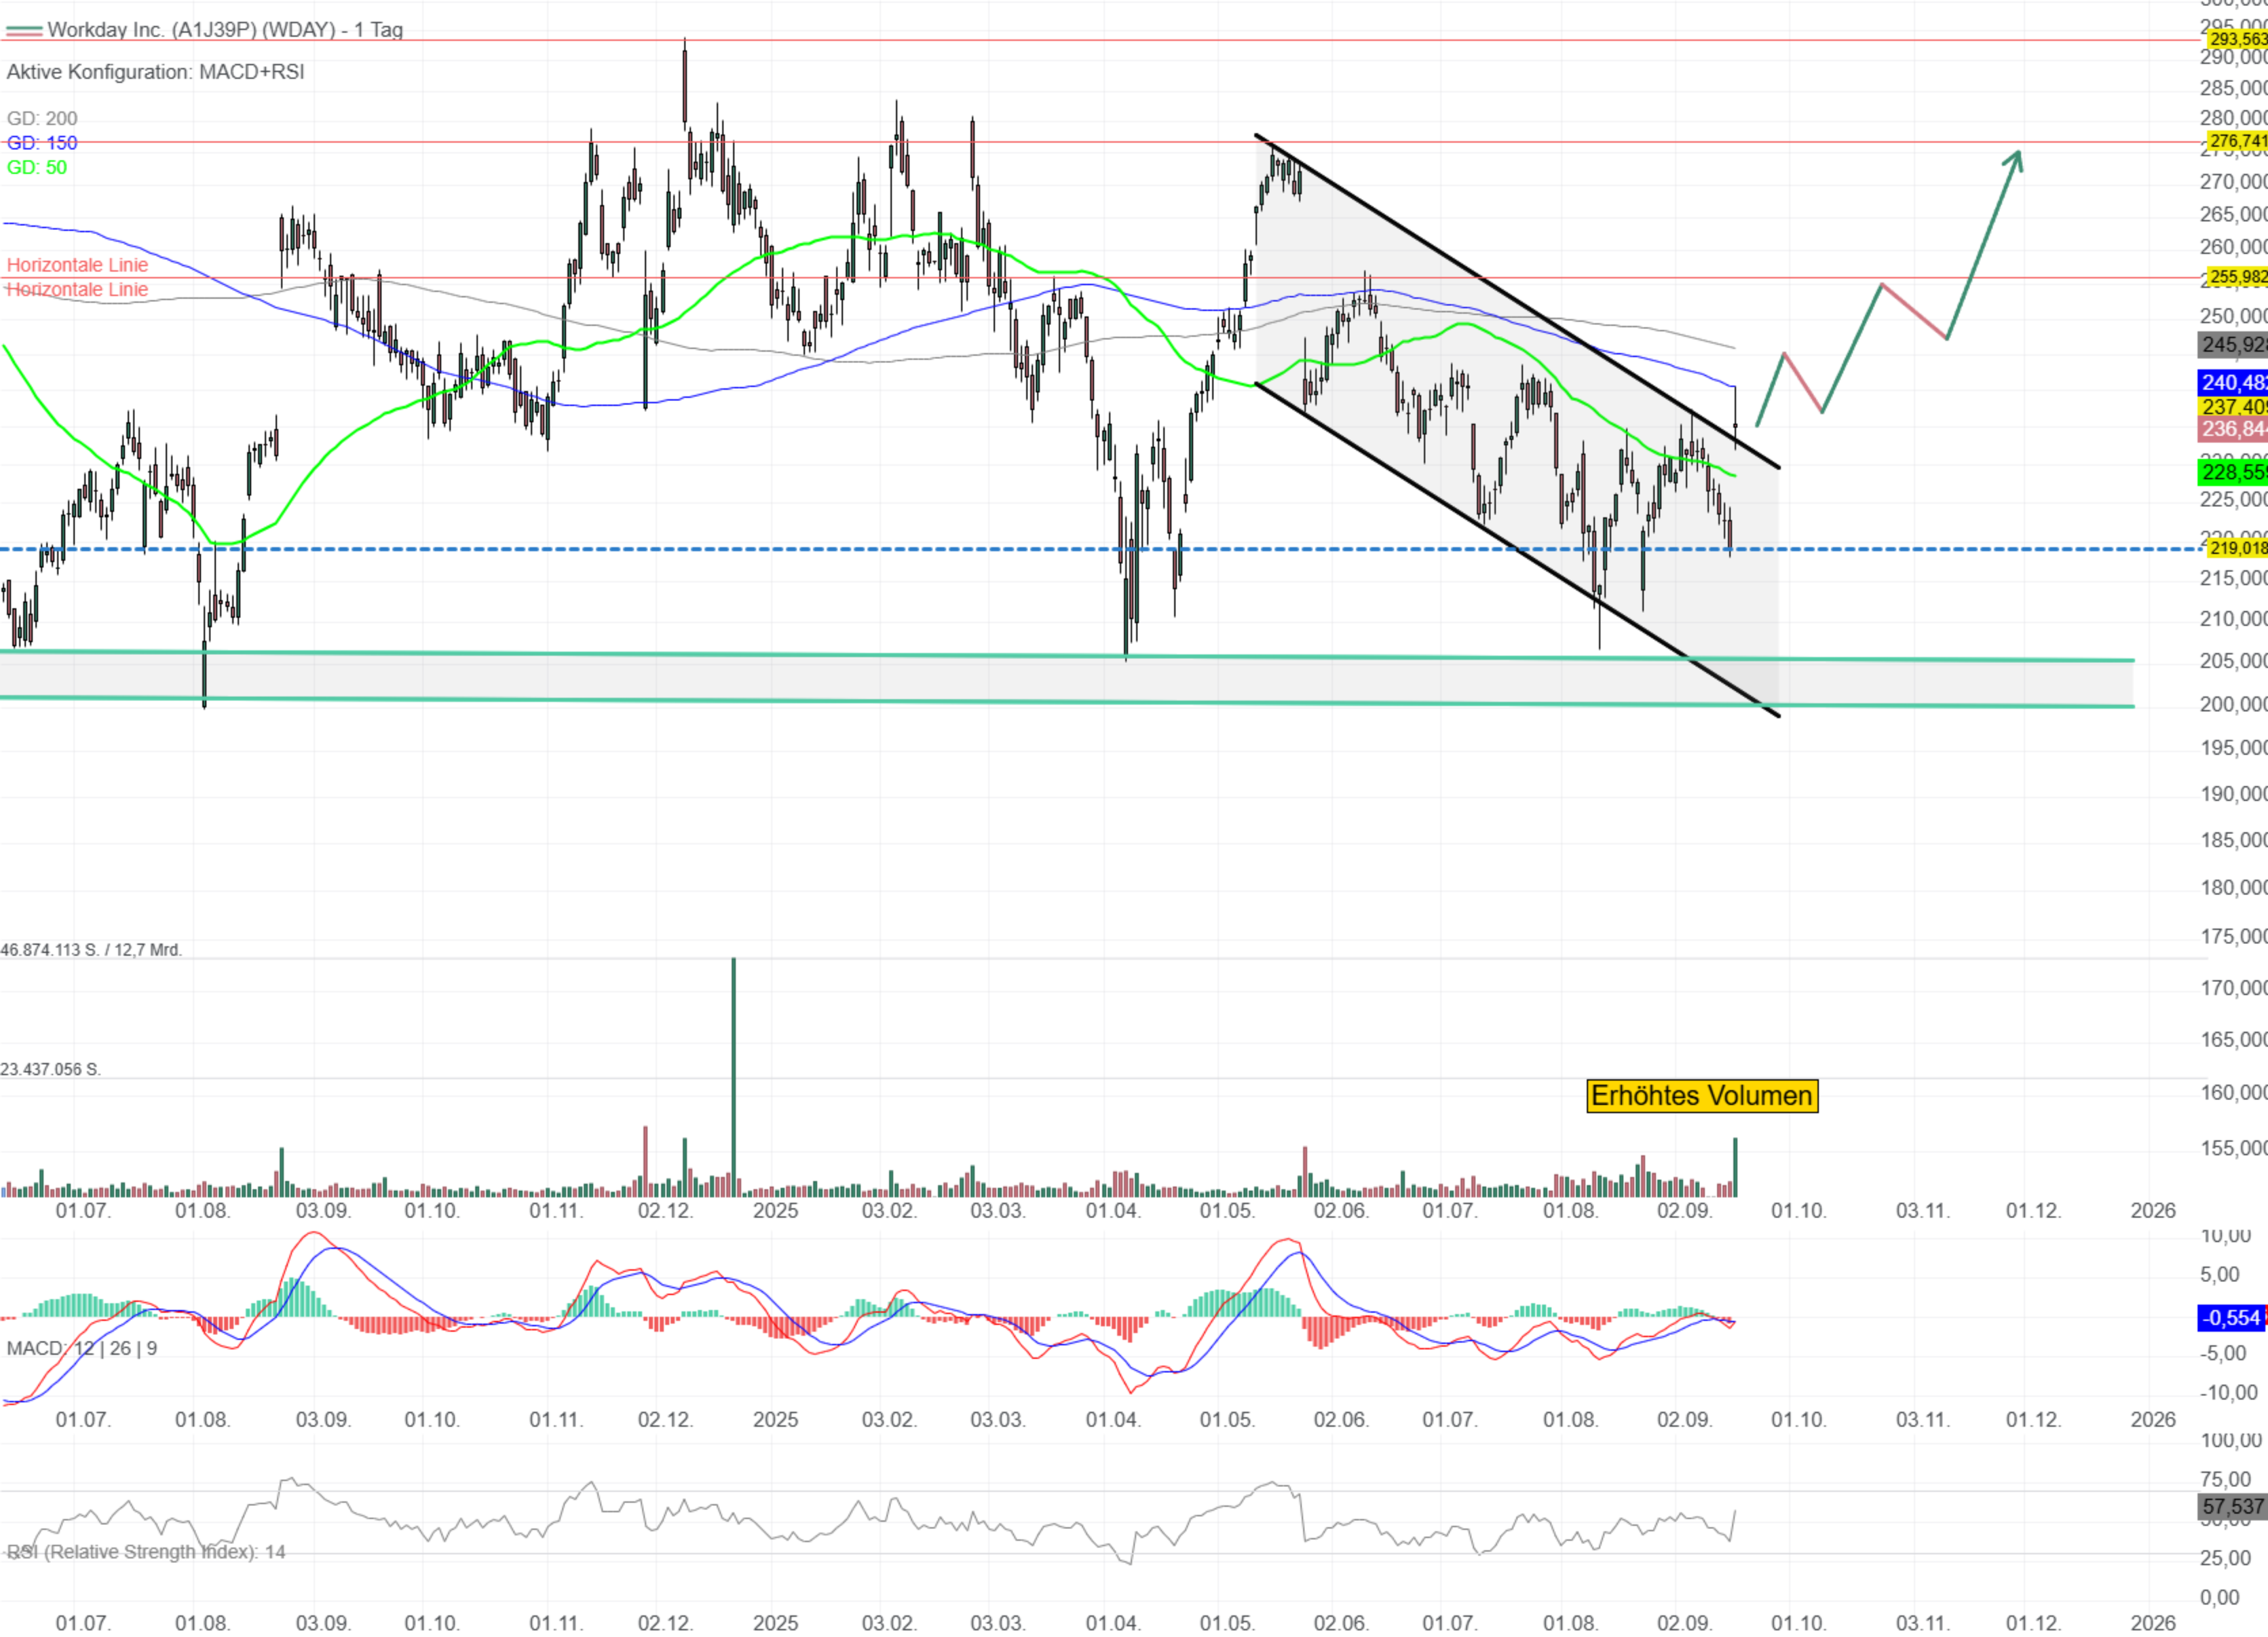The width and height of the screenshot is (2268, 1637).
Task: Click the 276,741 price level tag
Action: coord(2237,141)
